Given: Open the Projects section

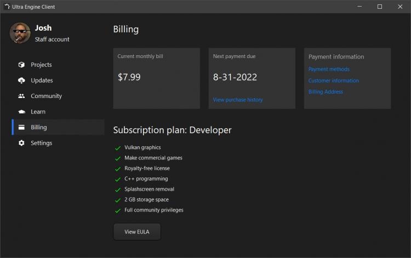Looking at the screenshot, I should click(41, 65).
